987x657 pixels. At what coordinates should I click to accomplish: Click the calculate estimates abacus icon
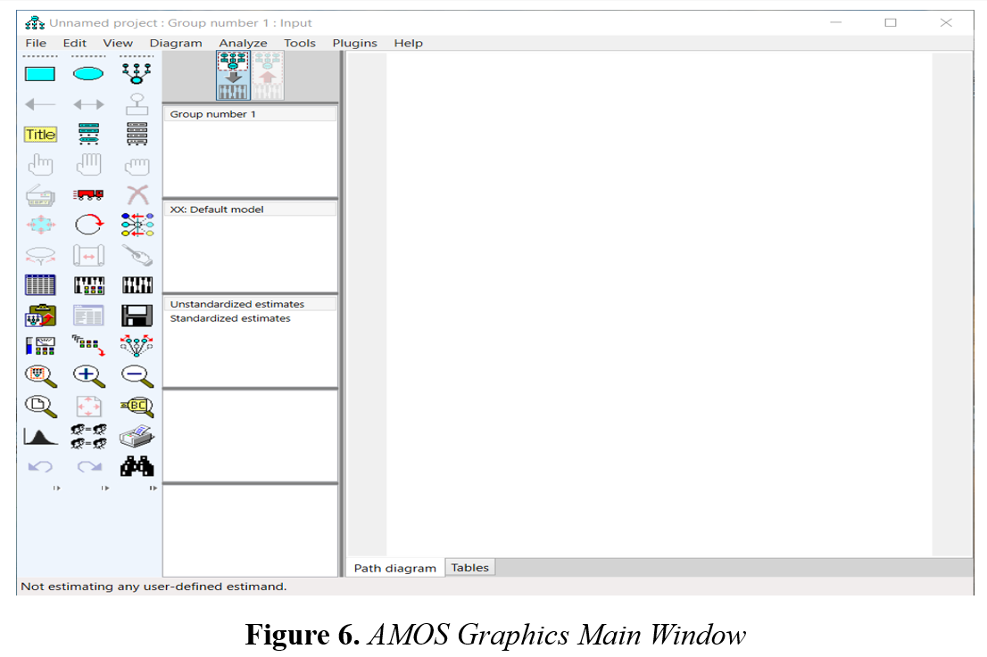point(137,285)
